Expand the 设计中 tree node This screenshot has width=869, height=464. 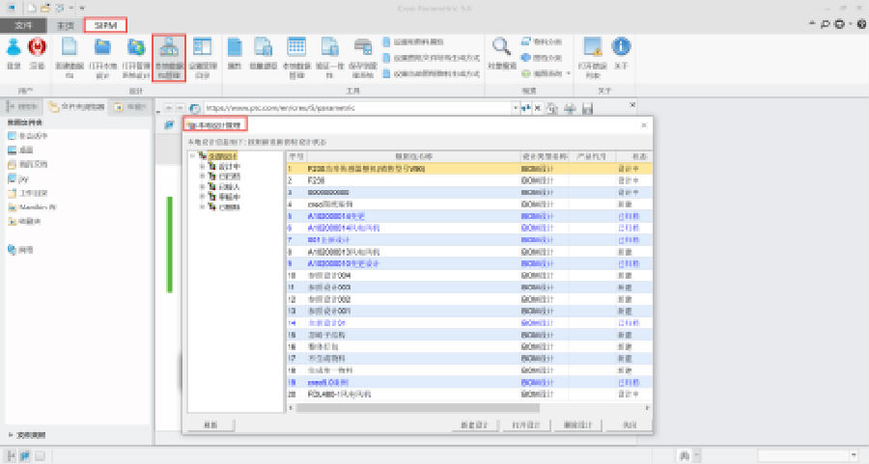202,166
